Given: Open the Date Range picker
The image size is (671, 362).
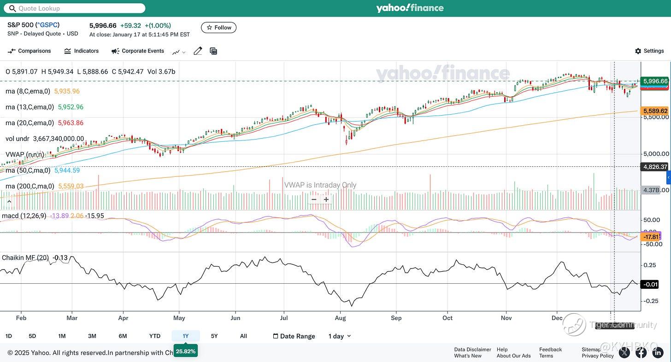Looking at the screenshot, I should tap(294, 336).
